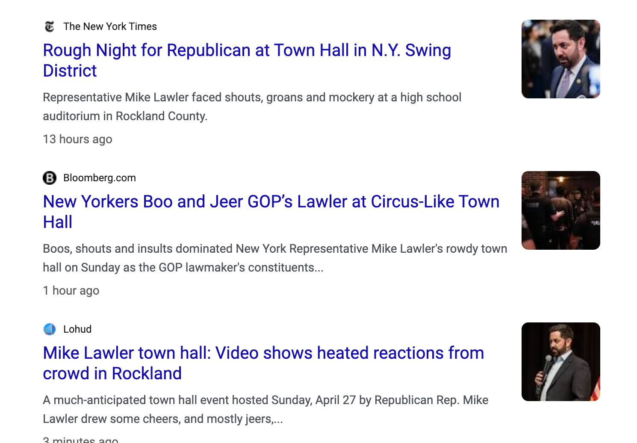Click the snippet mentioning Rockland County auditorium

coord(252,107)
